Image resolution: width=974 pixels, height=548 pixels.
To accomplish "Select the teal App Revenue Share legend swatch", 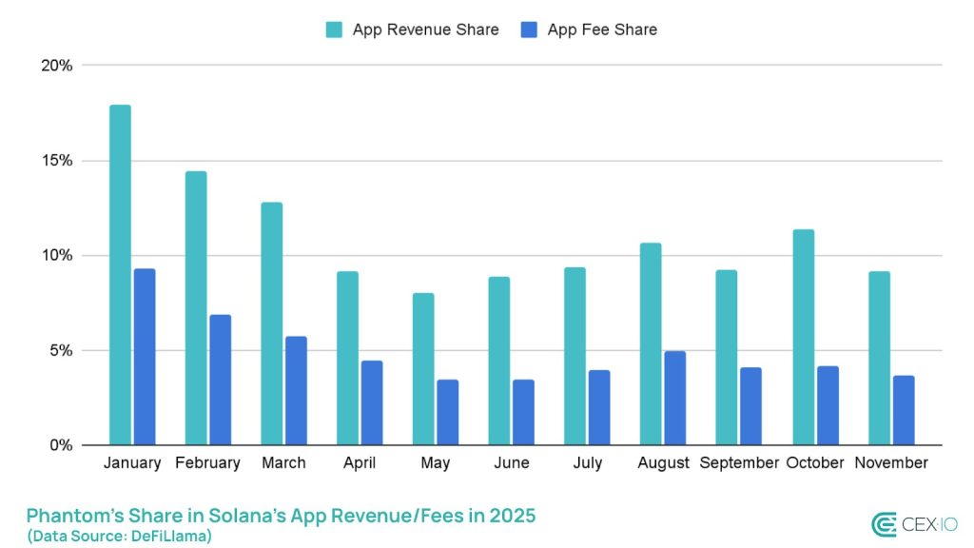I will coord(334,29).
